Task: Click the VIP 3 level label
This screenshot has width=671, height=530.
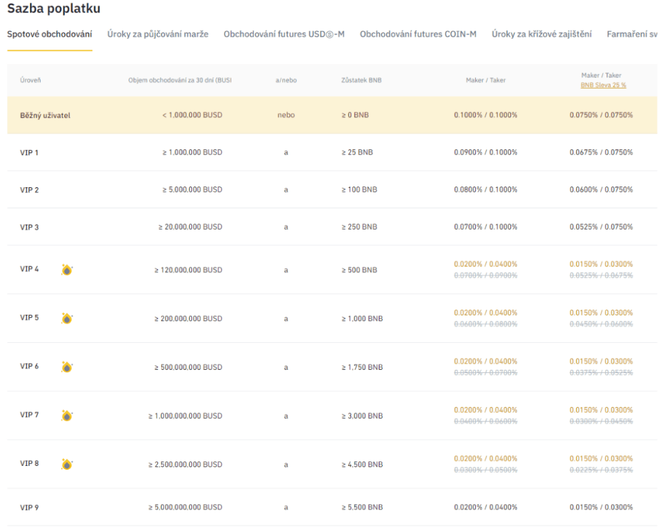Action: point(29,227)
